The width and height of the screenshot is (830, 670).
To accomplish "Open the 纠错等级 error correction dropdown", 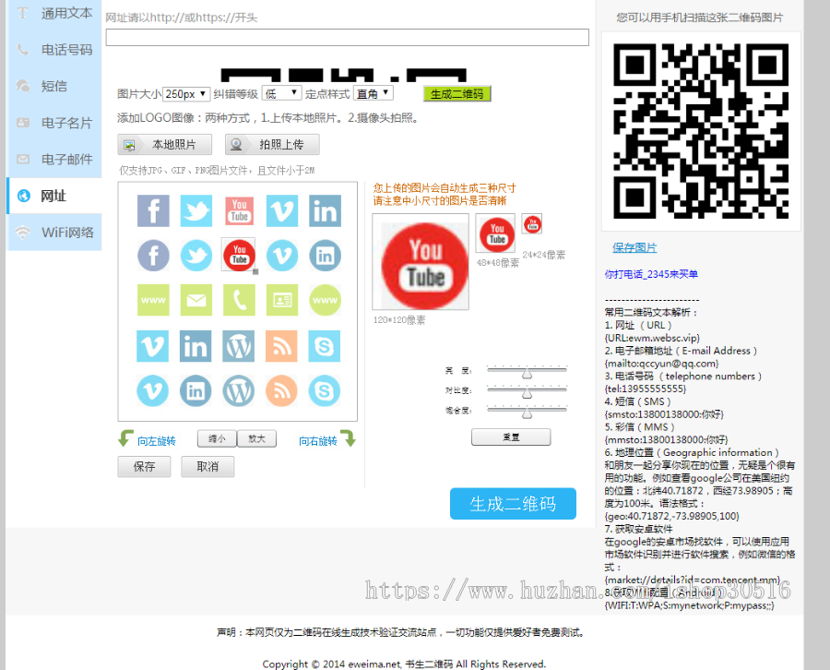I will coord(283,93).
